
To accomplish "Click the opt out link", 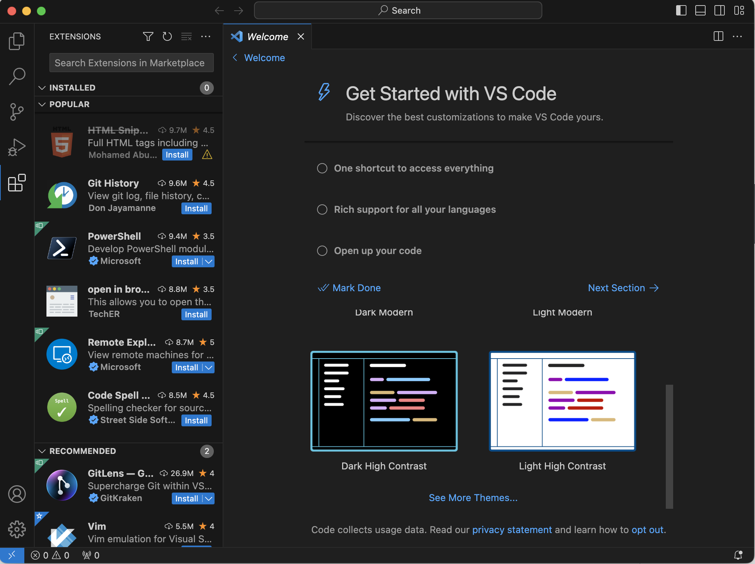I will 647,530.
